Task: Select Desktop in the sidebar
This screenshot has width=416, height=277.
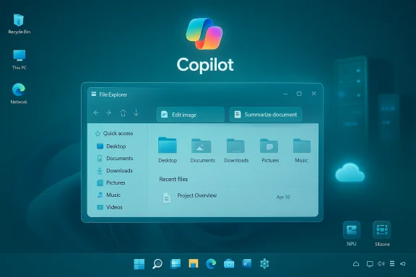Action: tap(111, 146)
